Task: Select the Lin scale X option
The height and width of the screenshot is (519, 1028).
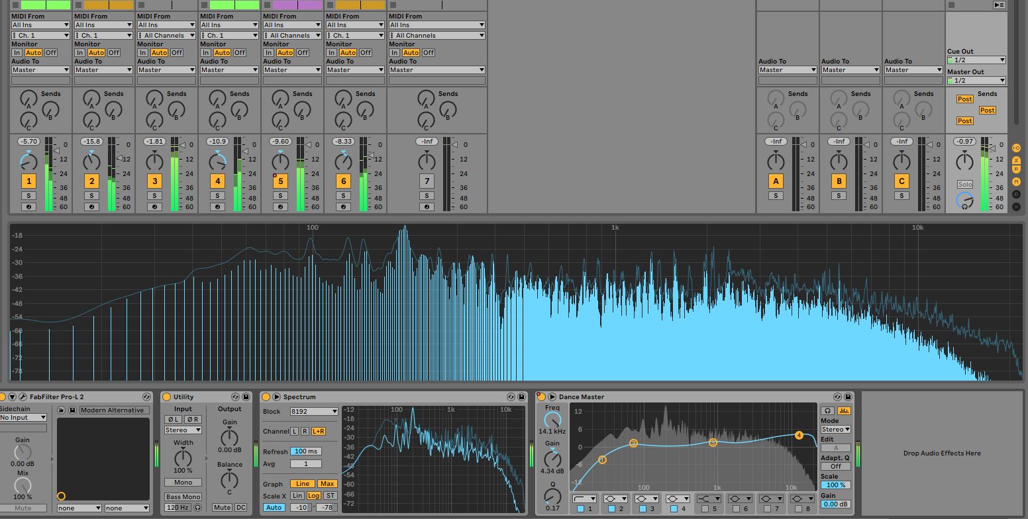Action: point(297,496)
